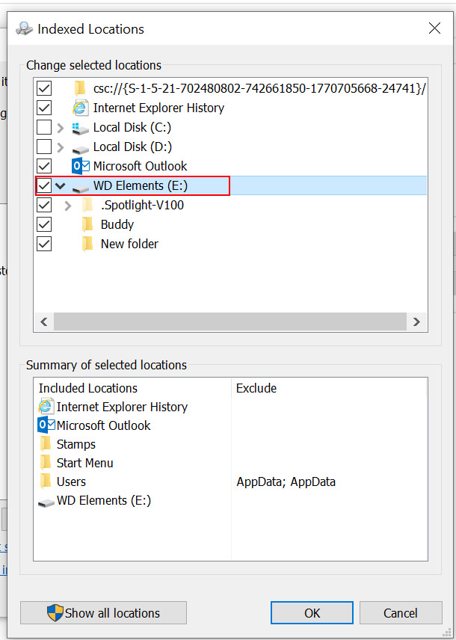Expand the .Spotlight-V100 folder node
This screenshot has height=640, width=456.
pos(68,206)
